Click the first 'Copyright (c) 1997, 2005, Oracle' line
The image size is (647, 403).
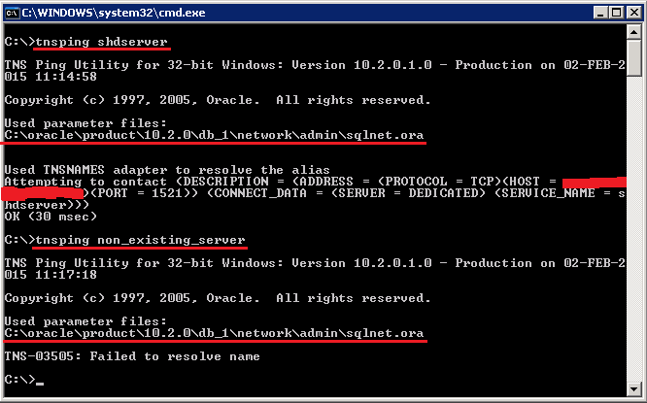(x=218, y=100)
